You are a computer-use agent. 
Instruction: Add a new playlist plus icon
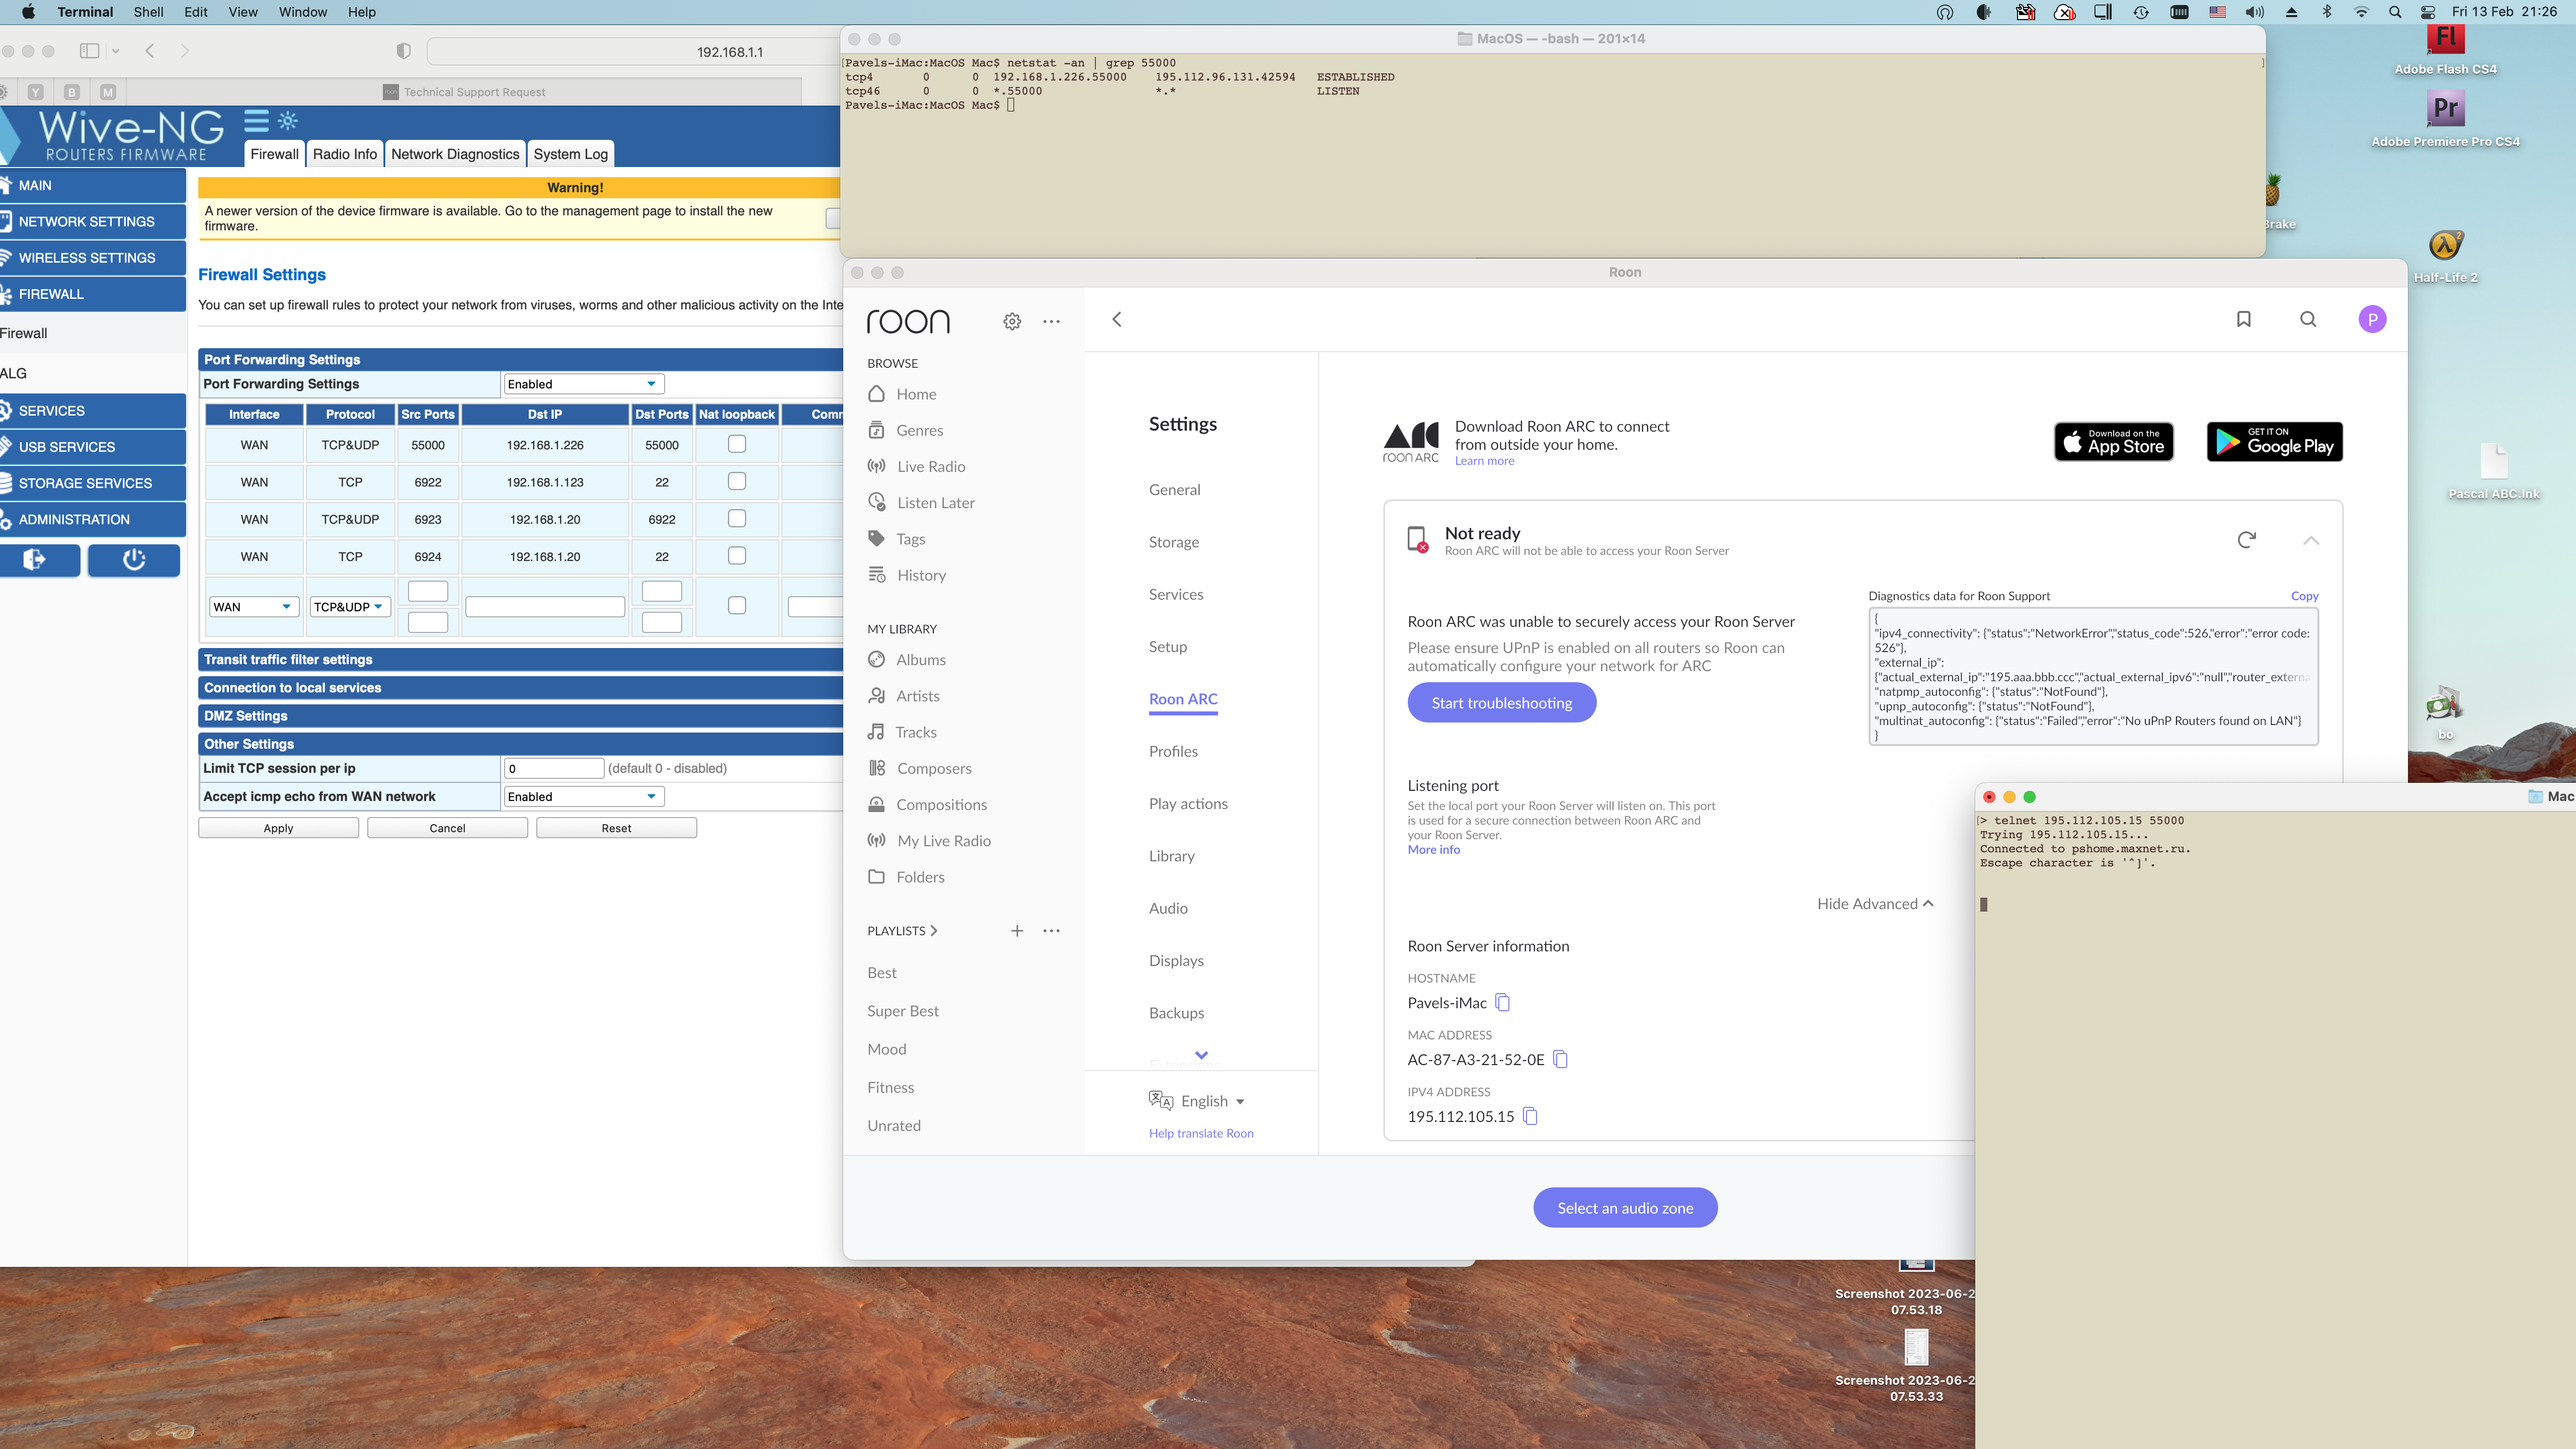point(1016,930)
